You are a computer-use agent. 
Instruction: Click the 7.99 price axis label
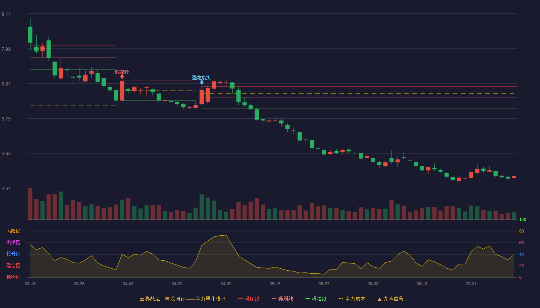point(6,49)
